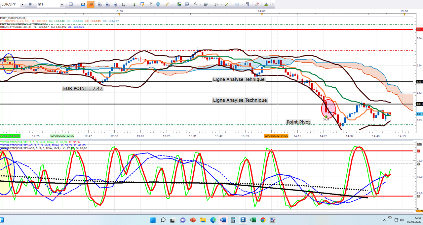Toggle the Ask price button
Screen dimensions: 423x225
pos(91,4)
